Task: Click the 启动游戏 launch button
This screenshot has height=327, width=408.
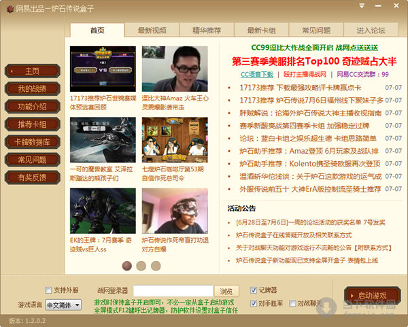Action: click(373, 296)
